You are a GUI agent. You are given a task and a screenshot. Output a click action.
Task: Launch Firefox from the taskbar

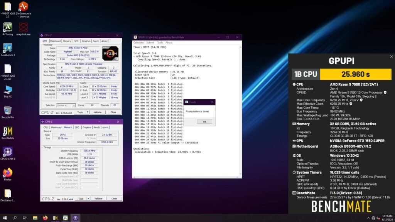coord(45,218)
